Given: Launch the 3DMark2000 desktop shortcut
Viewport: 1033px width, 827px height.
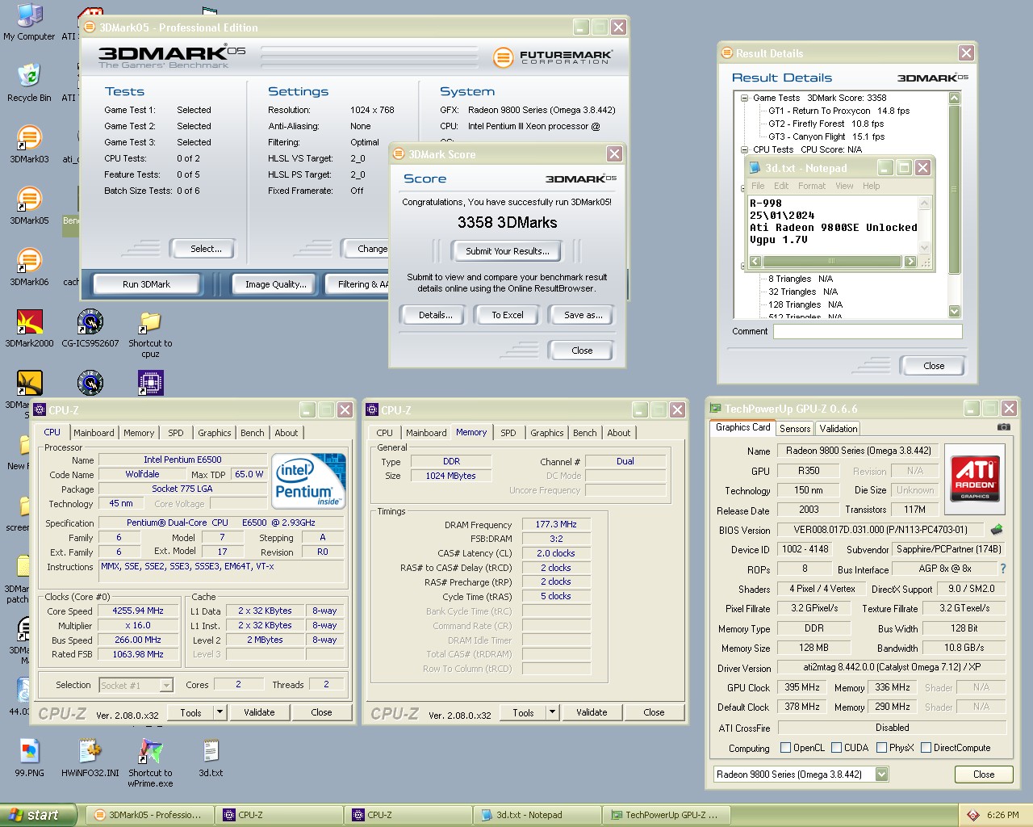Looking at the screenshot, I should [x=29, y=328].
